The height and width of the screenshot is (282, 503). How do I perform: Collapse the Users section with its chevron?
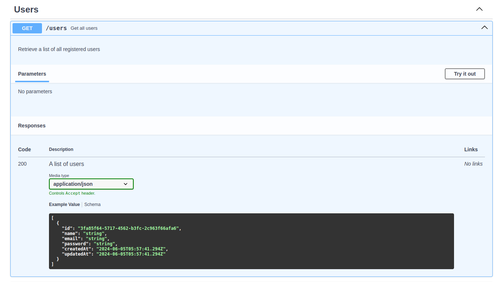tap(479, 9)
